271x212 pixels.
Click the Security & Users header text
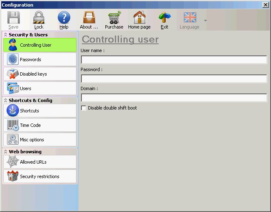coord(28,35)
